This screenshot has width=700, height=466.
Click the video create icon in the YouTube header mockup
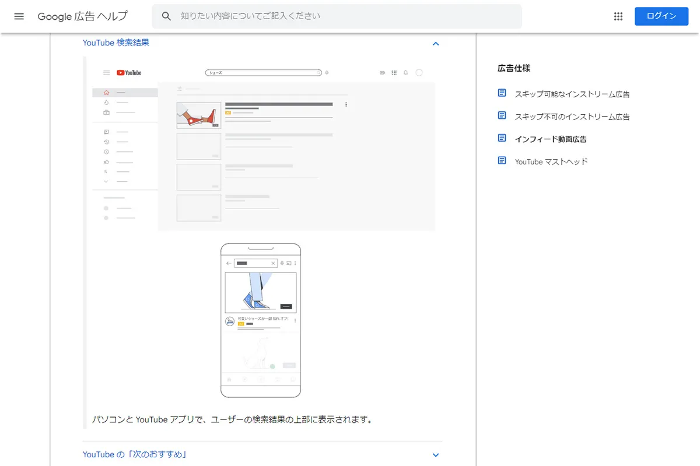(x=382, y=73)
